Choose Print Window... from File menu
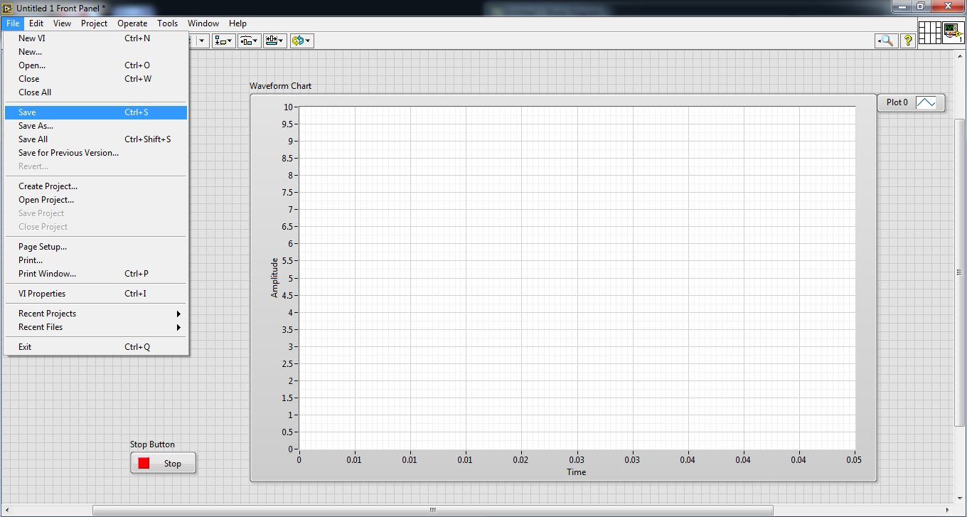Viewport: 967px width, 517px height. (x=96, y=274)
